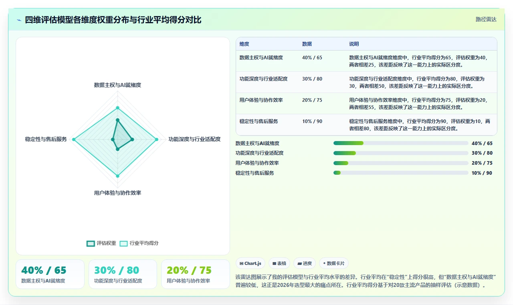Click the 评估权重 point on 用户体验 axis
The height and width of the screenshot is (305, 513).
[x=117, y=149]
